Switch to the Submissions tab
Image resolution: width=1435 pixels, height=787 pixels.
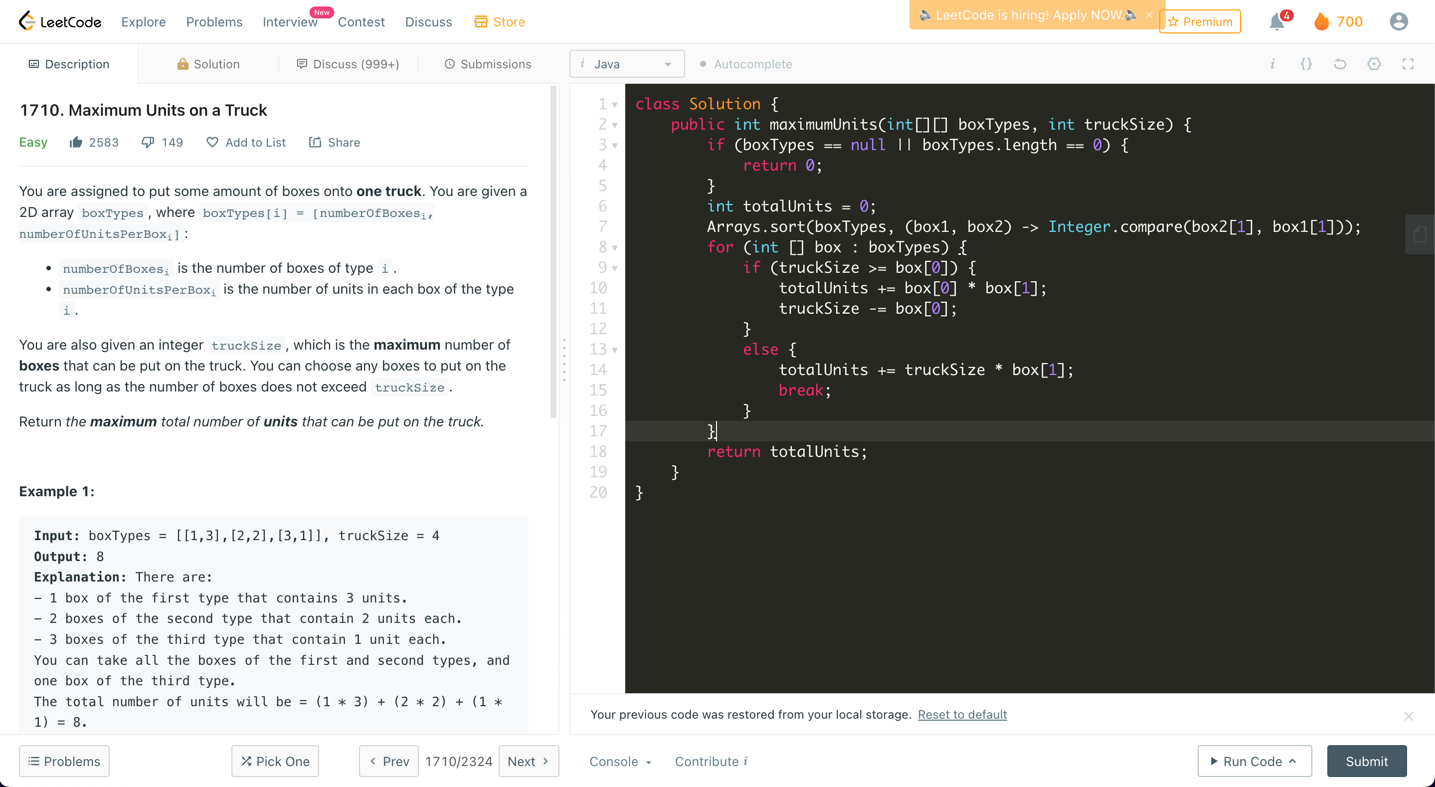tap(488, 64)
